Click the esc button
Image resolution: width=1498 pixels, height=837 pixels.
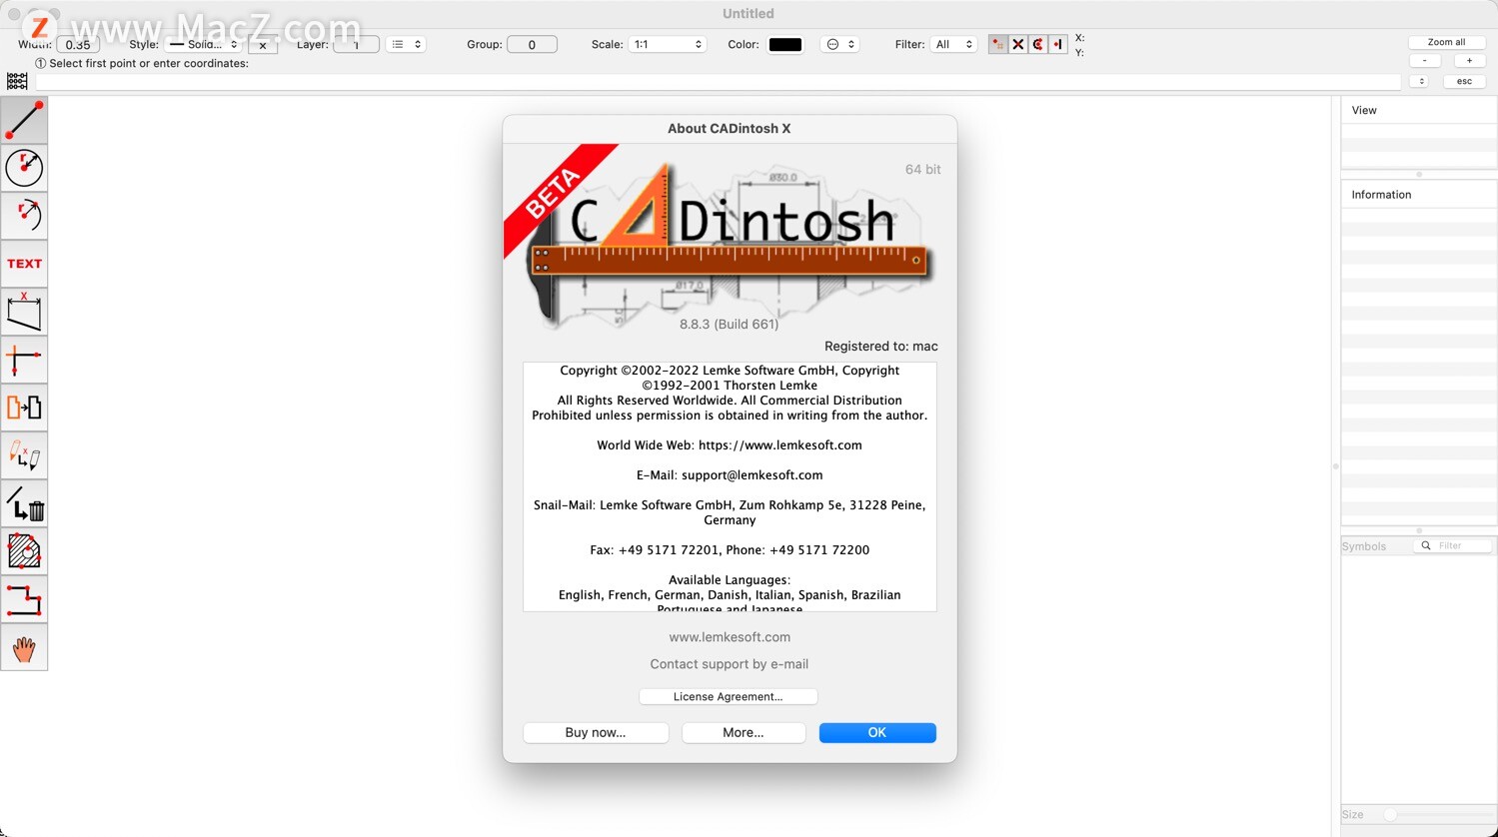click(x=1464, y=81)
